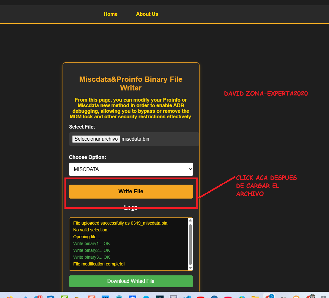Select the miscdata.bin file name field
The image size is (329, 298).
click(135, 139)
